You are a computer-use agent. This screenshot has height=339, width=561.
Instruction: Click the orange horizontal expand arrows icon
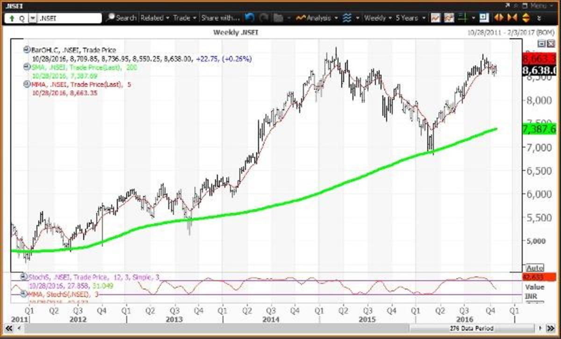click(x=498, y=18)
